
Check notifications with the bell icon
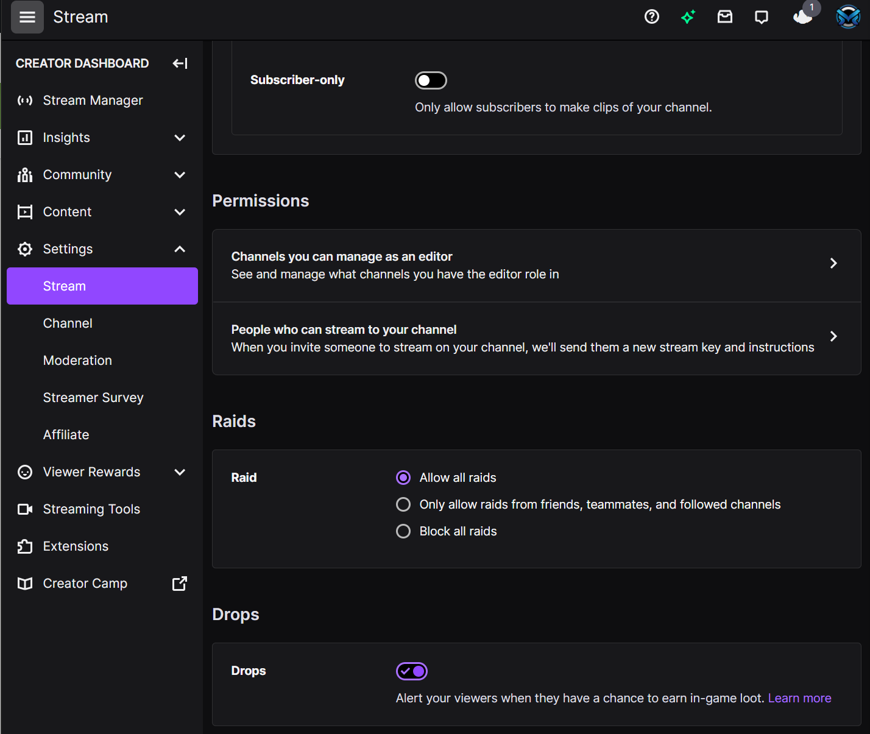[801, 16]
